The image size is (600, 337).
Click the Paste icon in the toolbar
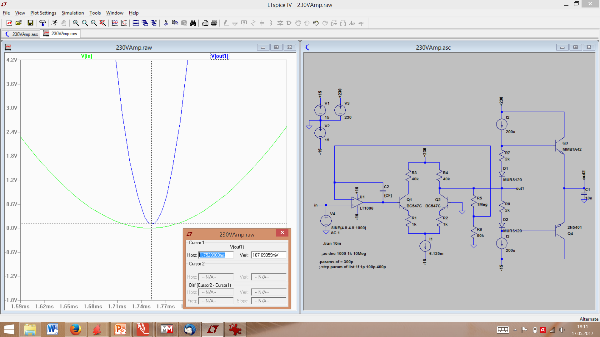pos(184,23)
